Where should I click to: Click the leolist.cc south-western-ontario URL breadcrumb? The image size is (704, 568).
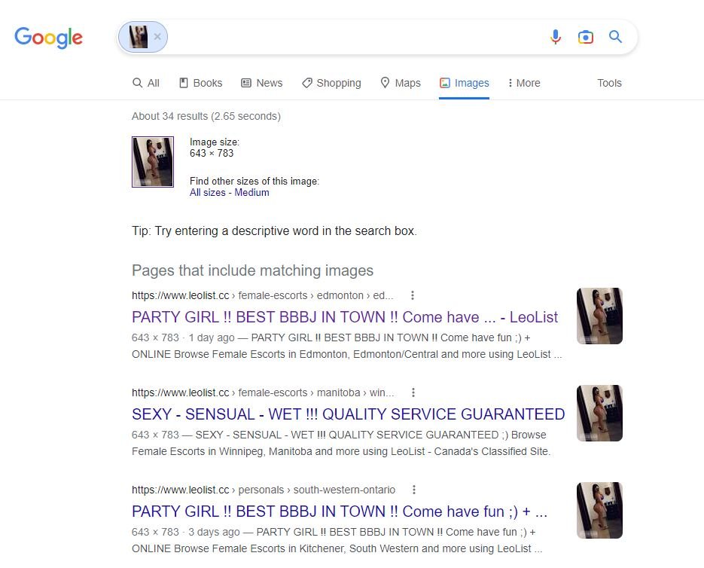pyautogui.click(x=264, y=490)
